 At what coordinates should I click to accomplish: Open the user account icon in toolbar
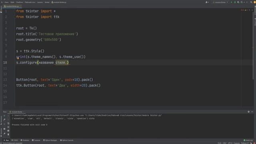207,2
